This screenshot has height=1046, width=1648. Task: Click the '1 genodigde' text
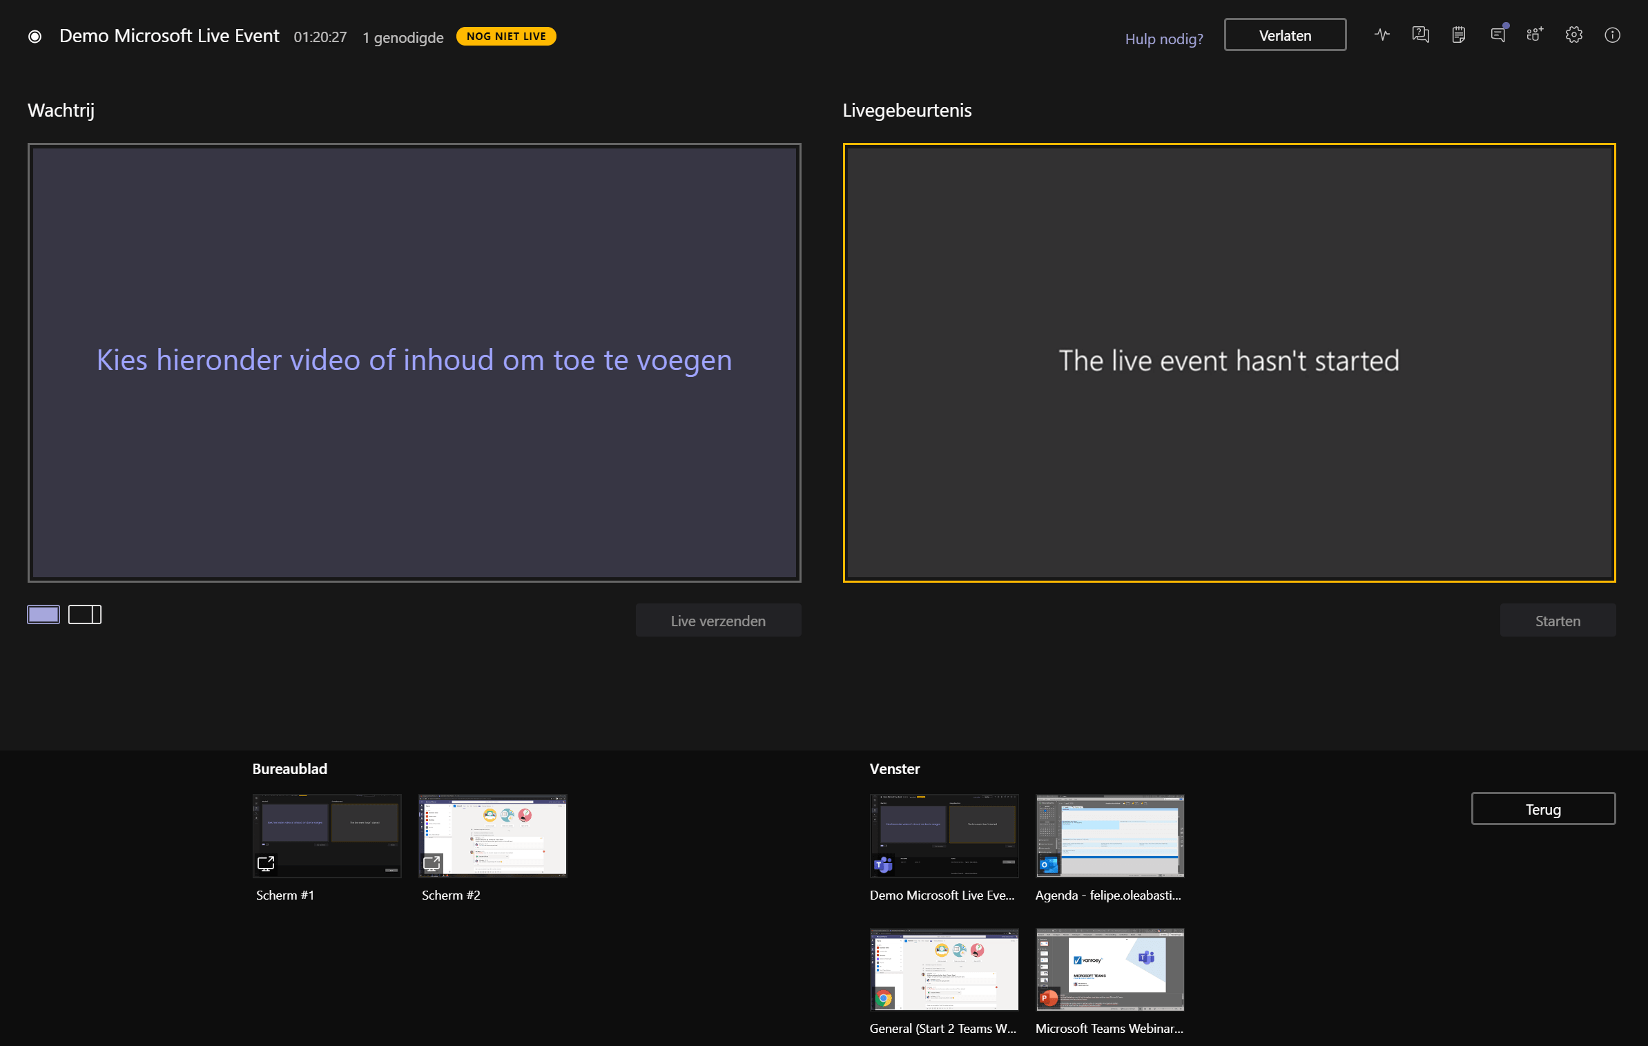coord(403,37)
